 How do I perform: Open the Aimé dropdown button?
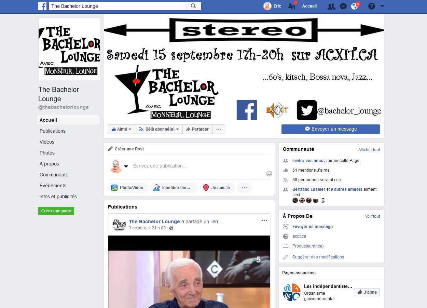tap(122, 129)
